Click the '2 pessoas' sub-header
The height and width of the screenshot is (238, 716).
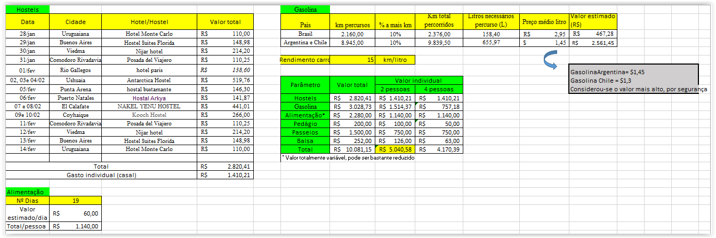(395, 89)
